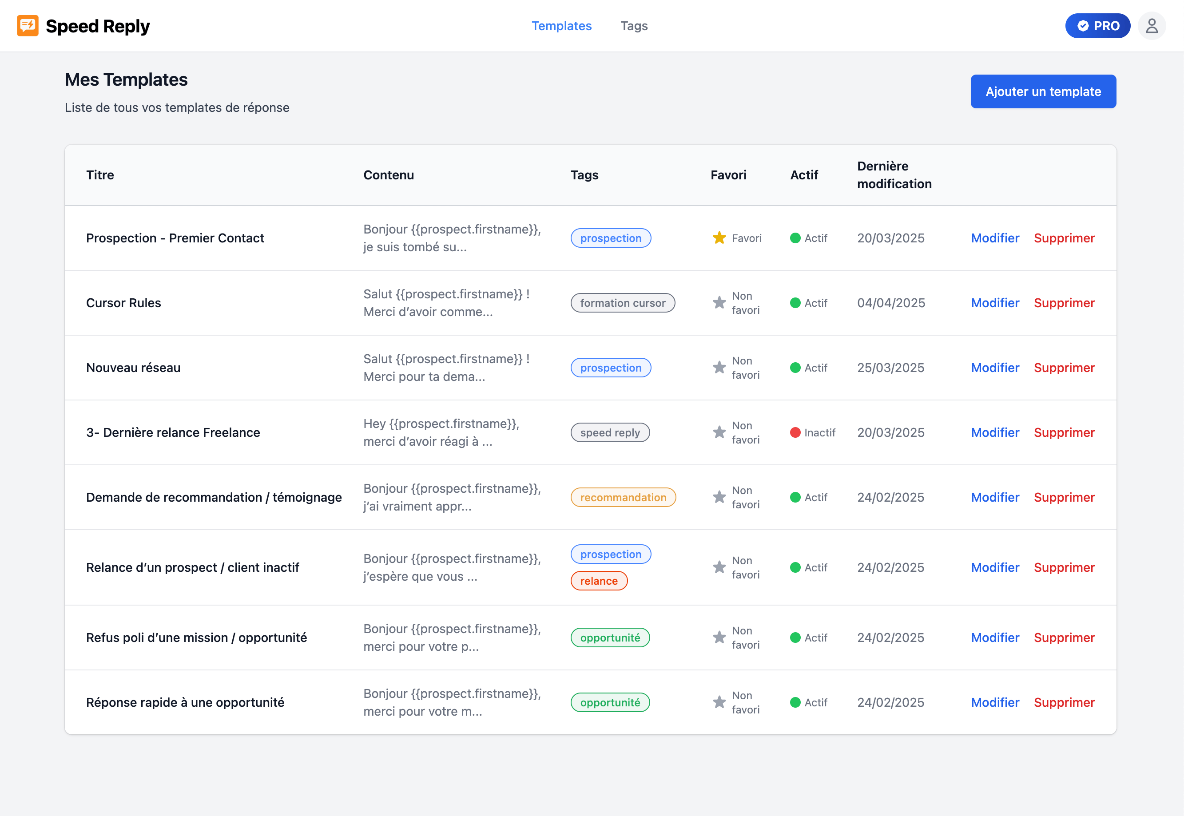Open the user profile icon
Screen dimensions: 1184x816
pos(1152,26)
